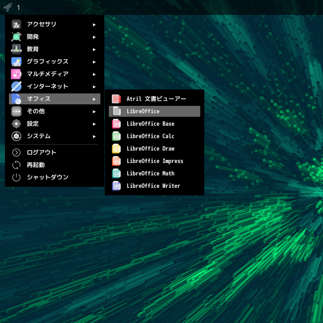Click the 開発 category icon
The width and height of the screenshot is (323, 323).
click(x=16, y=37)
